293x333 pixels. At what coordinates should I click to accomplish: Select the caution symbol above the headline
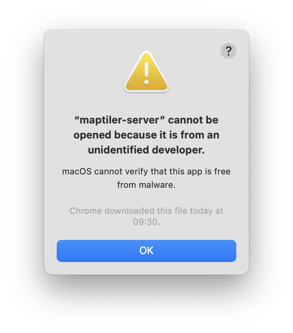point(146,72)
